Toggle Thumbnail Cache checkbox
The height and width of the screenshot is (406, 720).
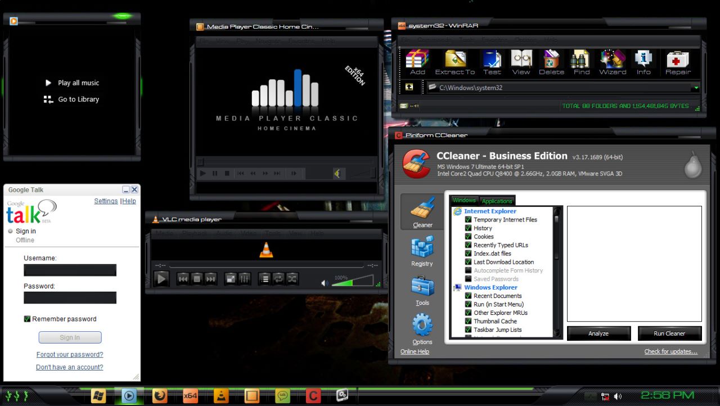pos(468,321)
